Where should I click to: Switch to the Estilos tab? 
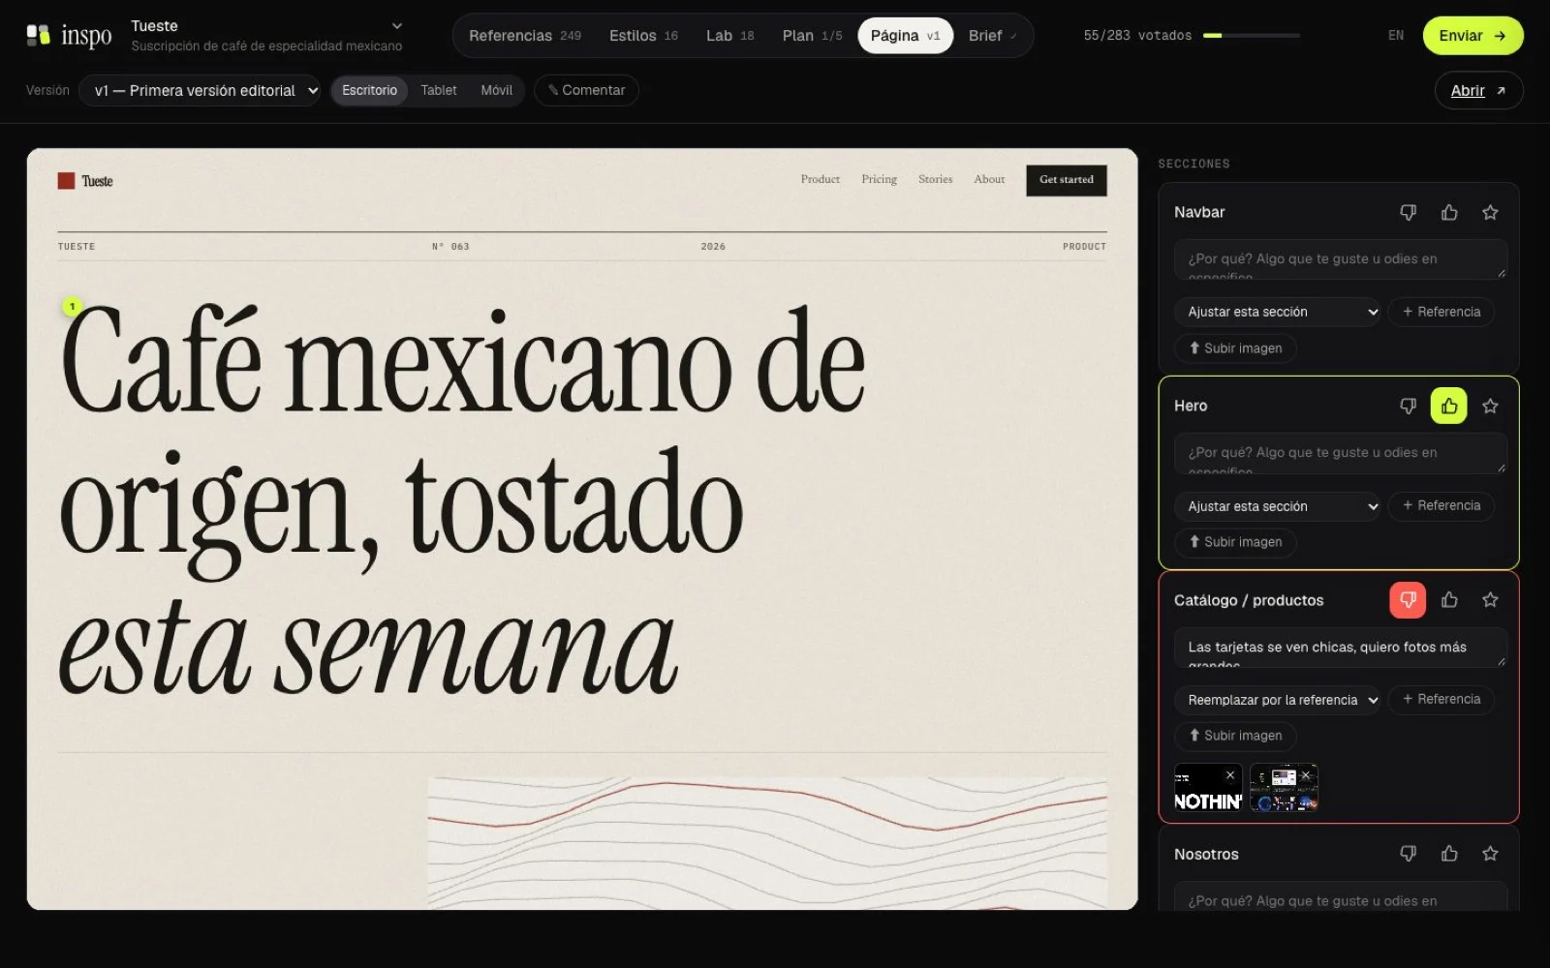(x=643, y=36)
